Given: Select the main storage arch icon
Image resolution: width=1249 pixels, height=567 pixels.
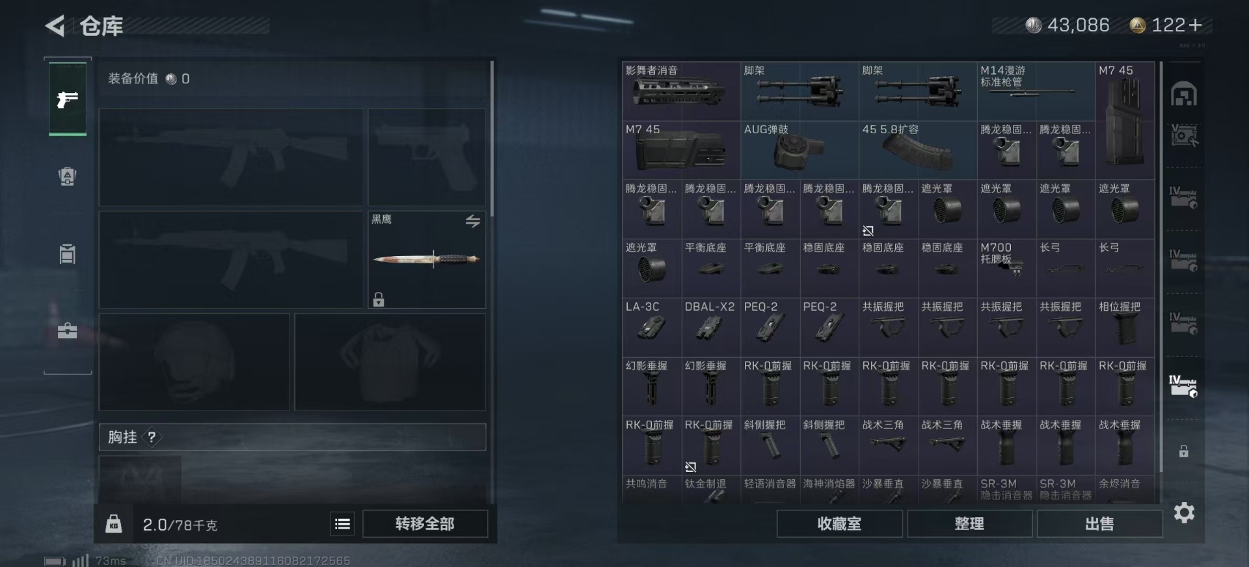Looking at the screenshot, I should pyautogui.click(x=1184, y=95).
